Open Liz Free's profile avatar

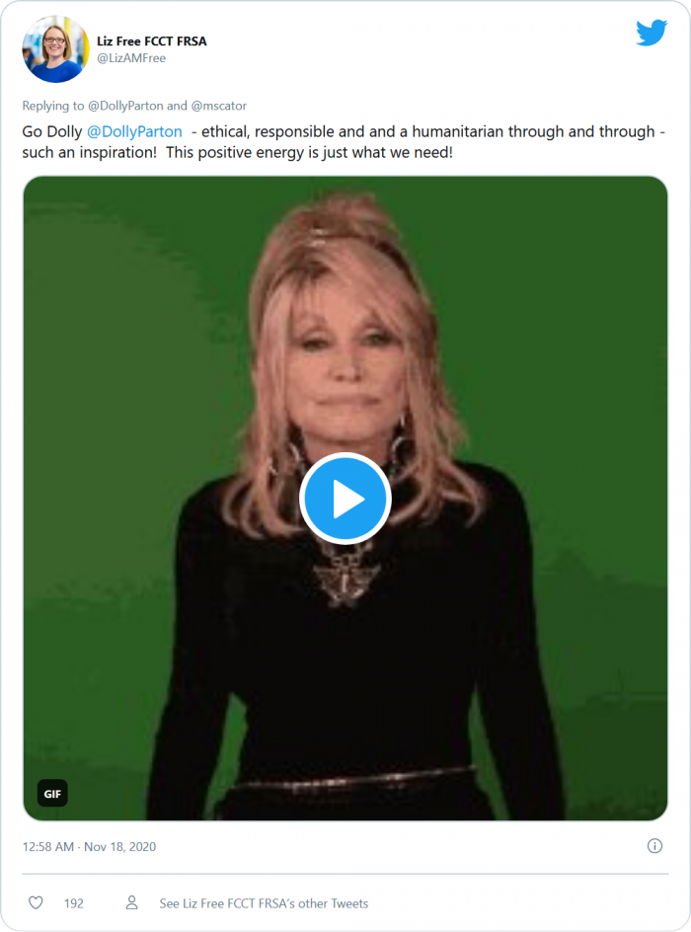point(56,49)
